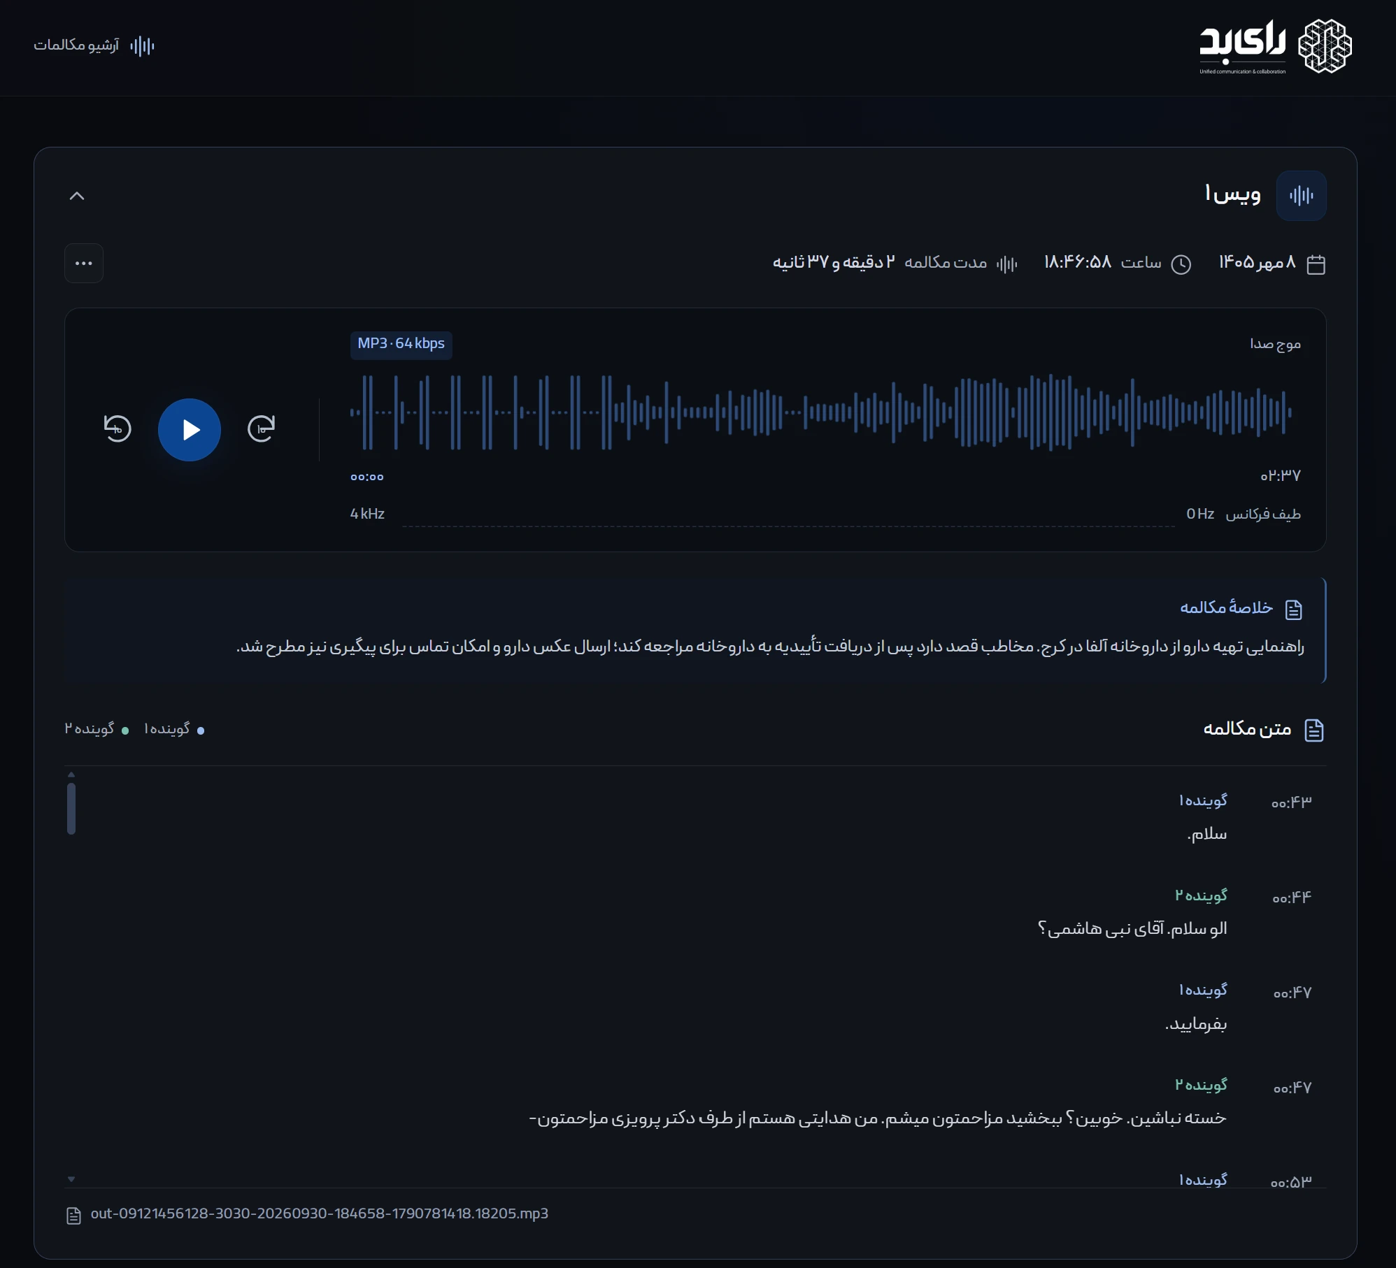This screenshot has width=1396, height=1268.
Task: Jump to transcript timestamp ۰۰:۴۳
Action: coord(1291,802)
